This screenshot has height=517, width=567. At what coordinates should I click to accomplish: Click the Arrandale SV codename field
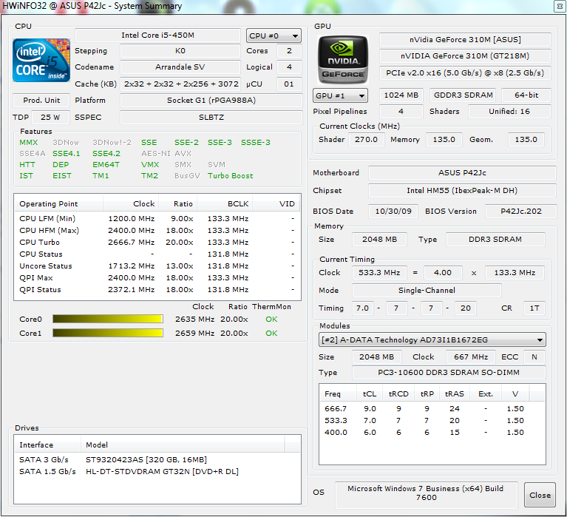pyautogui.click(x=180, y=67)
